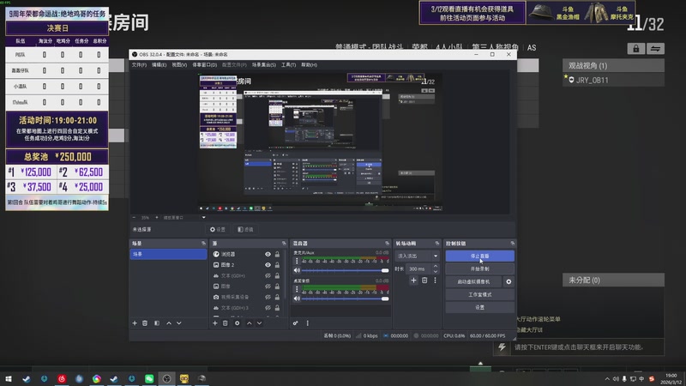Move source down in Sources panel
The width and height of the screenshot is (686, 386).
260,323
